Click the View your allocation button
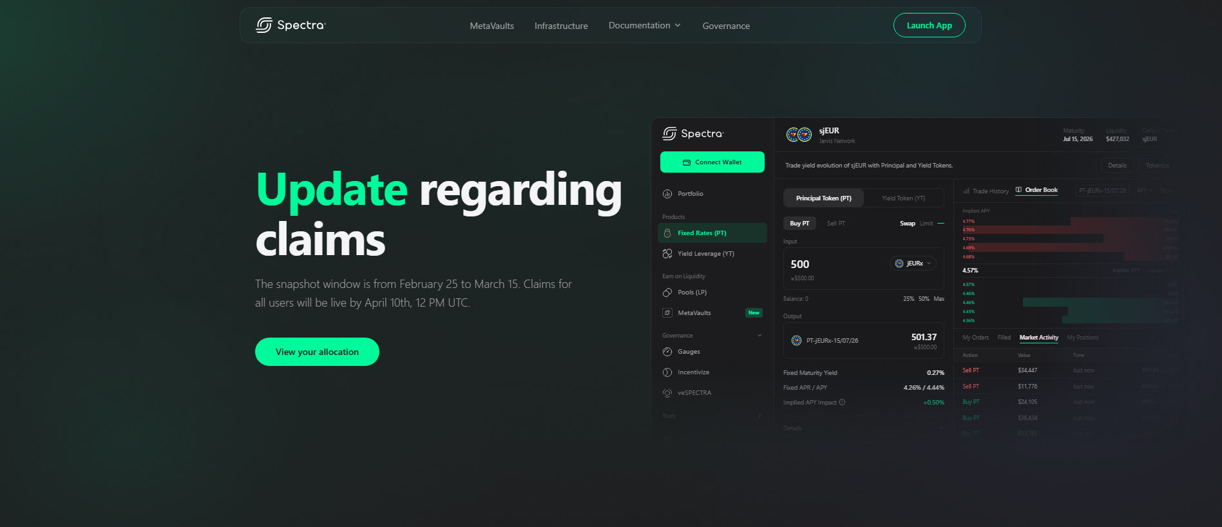1222x527 pixels. [x=317, y=352]
